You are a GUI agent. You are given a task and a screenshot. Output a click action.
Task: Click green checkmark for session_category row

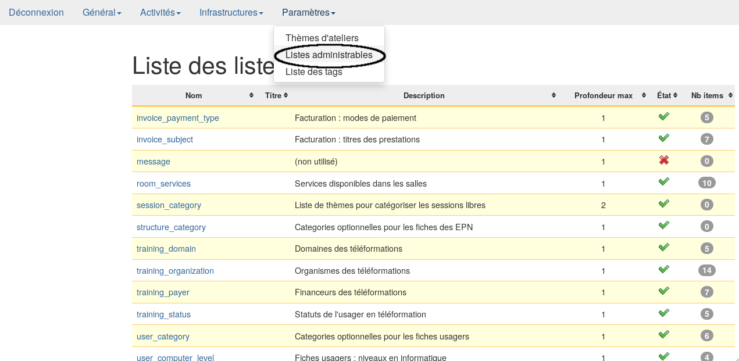[663, 204]
